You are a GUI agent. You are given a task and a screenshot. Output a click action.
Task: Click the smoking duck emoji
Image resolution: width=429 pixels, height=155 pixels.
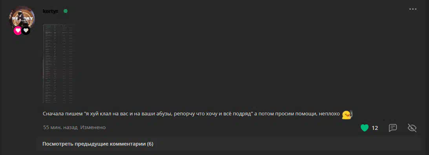point(347,114)
